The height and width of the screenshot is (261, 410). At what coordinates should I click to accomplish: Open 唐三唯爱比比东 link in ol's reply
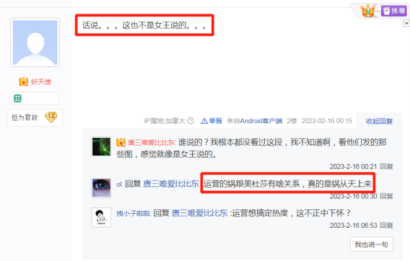tap(171, 184)
